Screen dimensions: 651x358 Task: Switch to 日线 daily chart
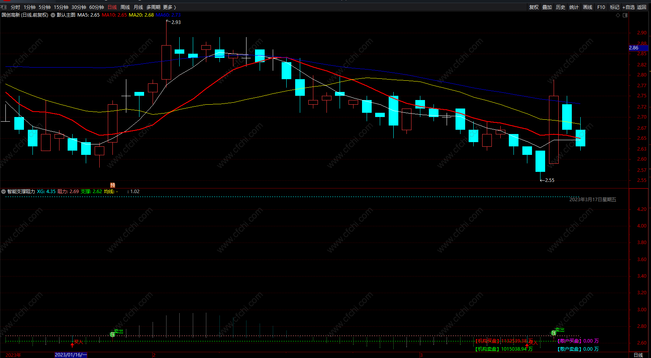[x=112, y=7]
